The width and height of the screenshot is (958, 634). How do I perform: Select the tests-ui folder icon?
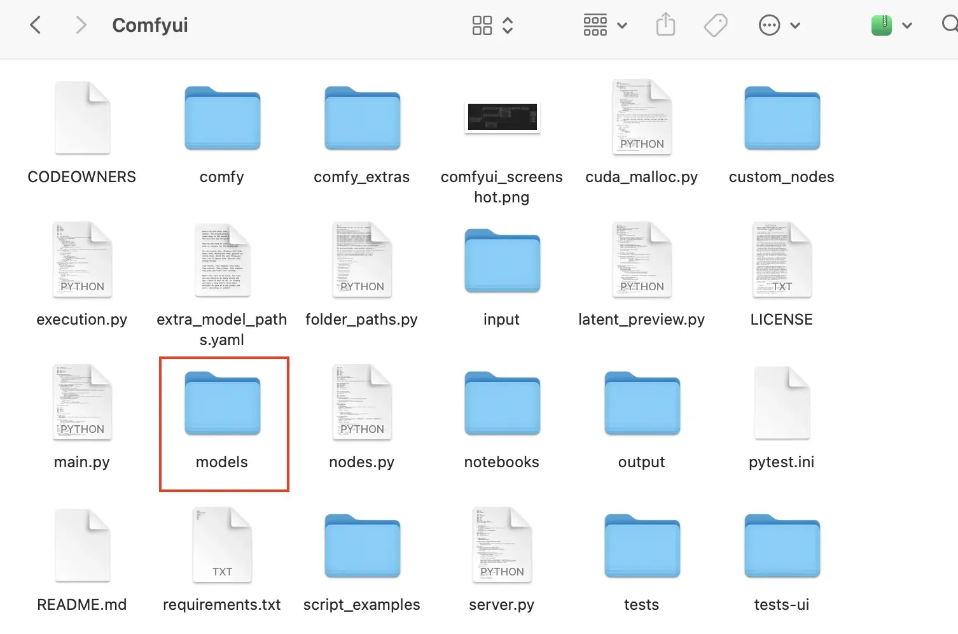pyautogui.click(x=782, y=546)
